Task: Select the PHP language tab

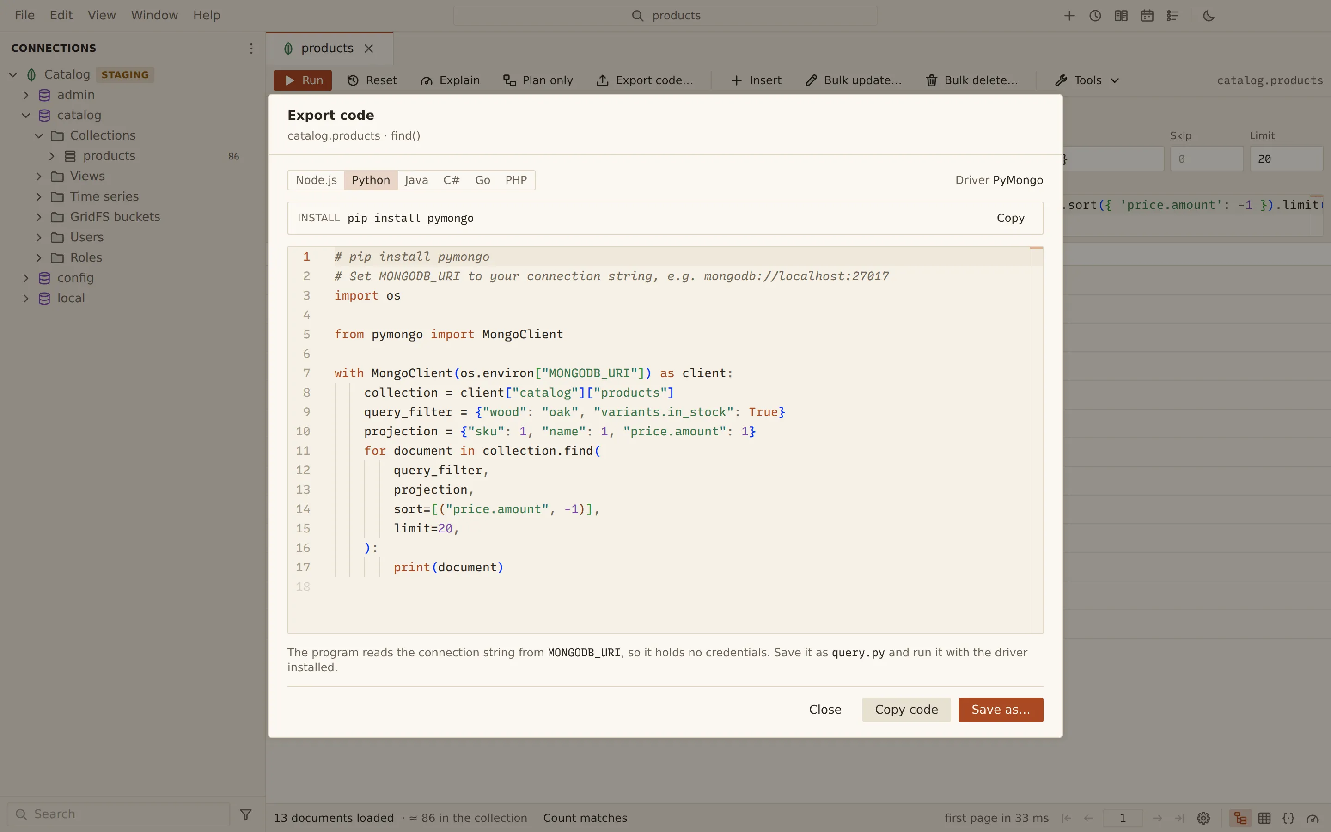Action: click(x=516, y=180)
